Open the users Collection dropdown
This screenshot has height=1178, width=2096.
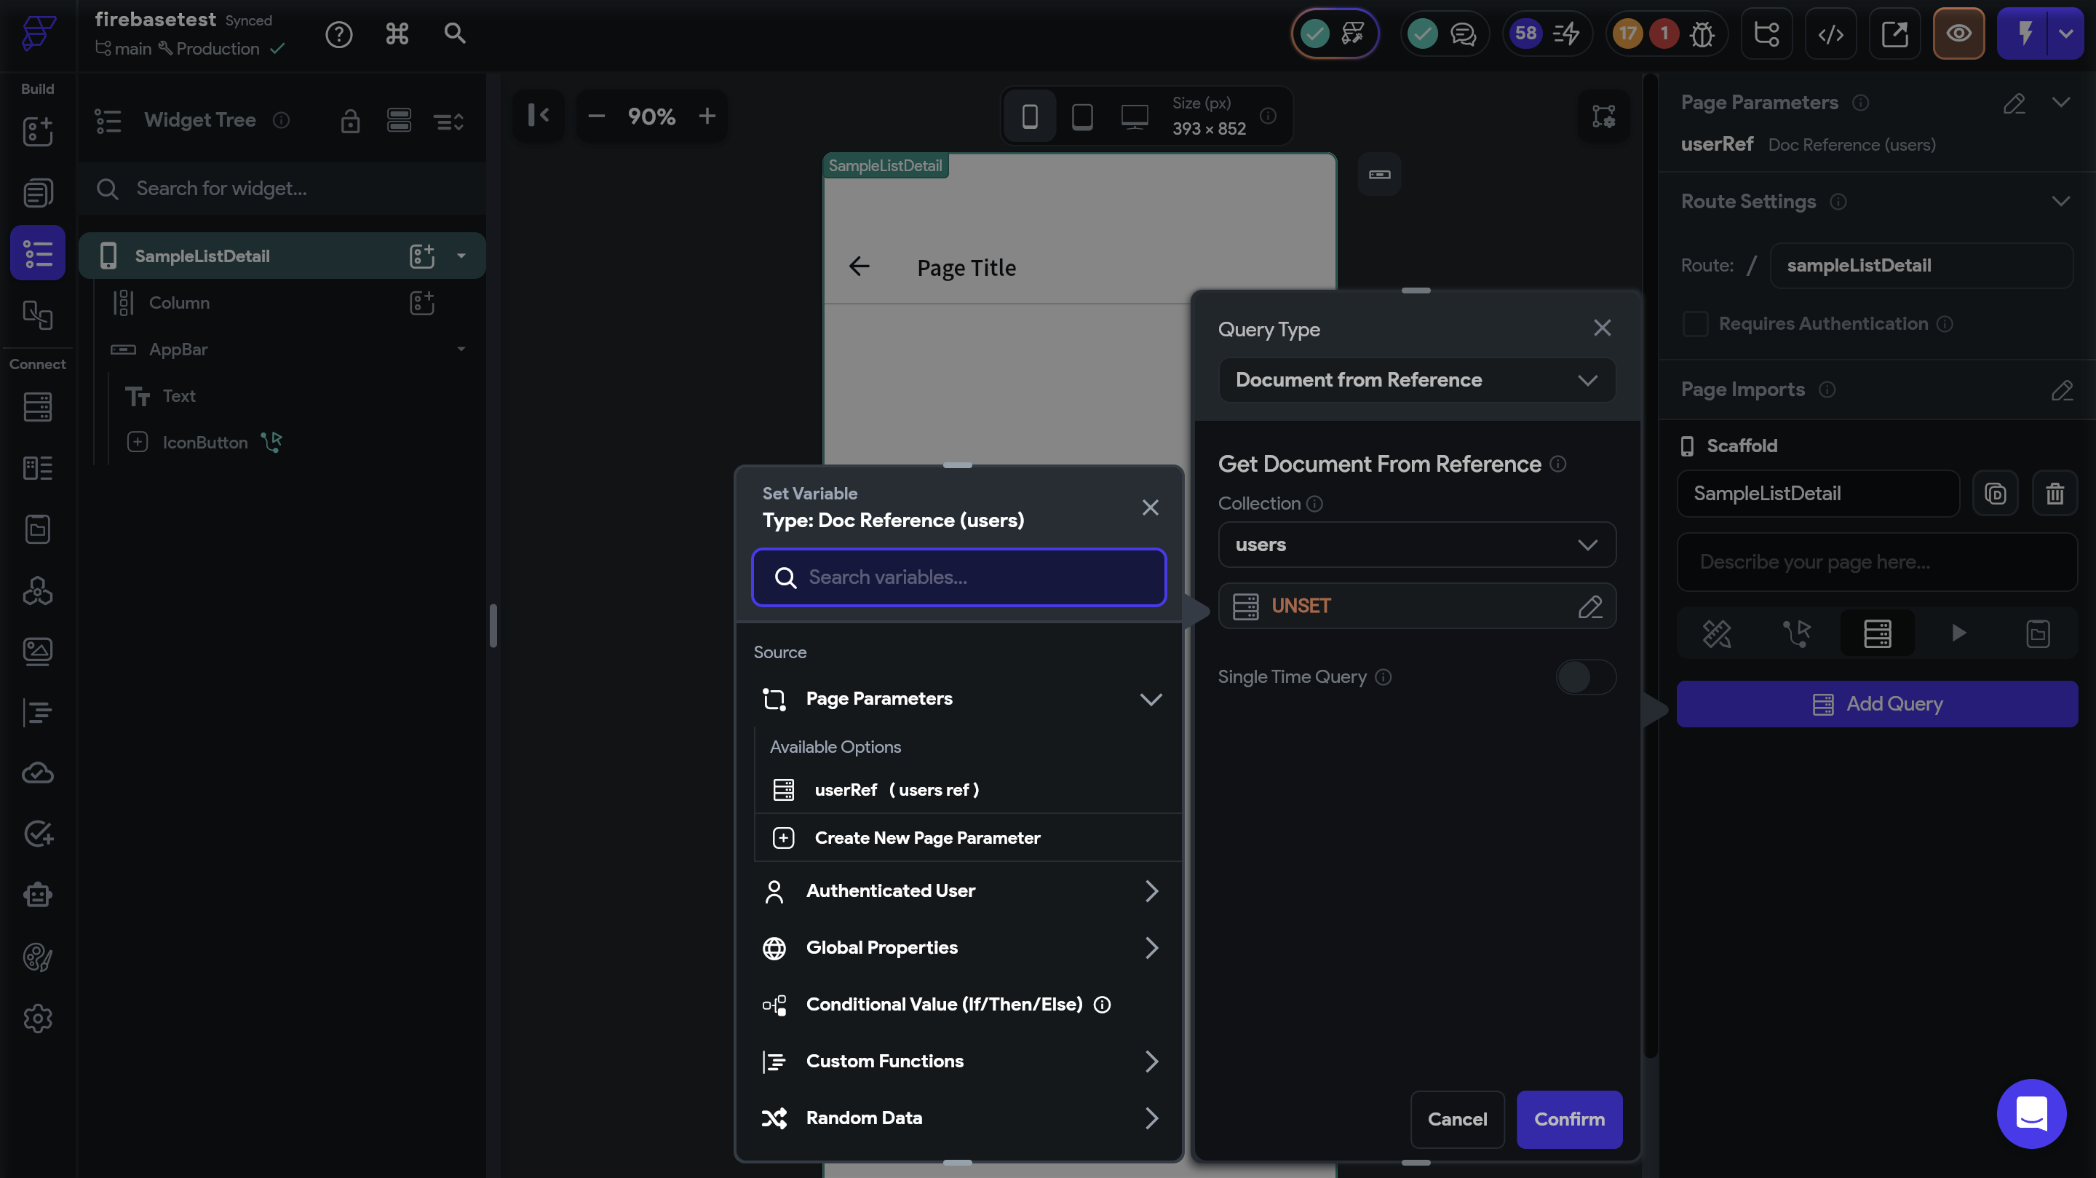click(1416, 545)
